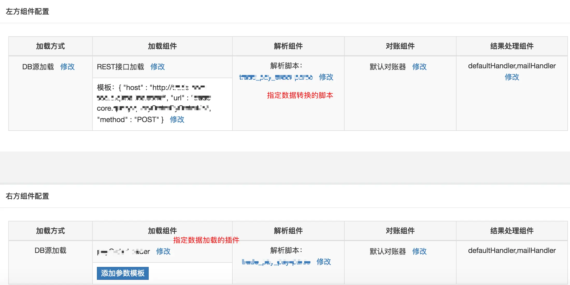Click 修改 under left defaultHandler,mailHandler

click(512, 77)
